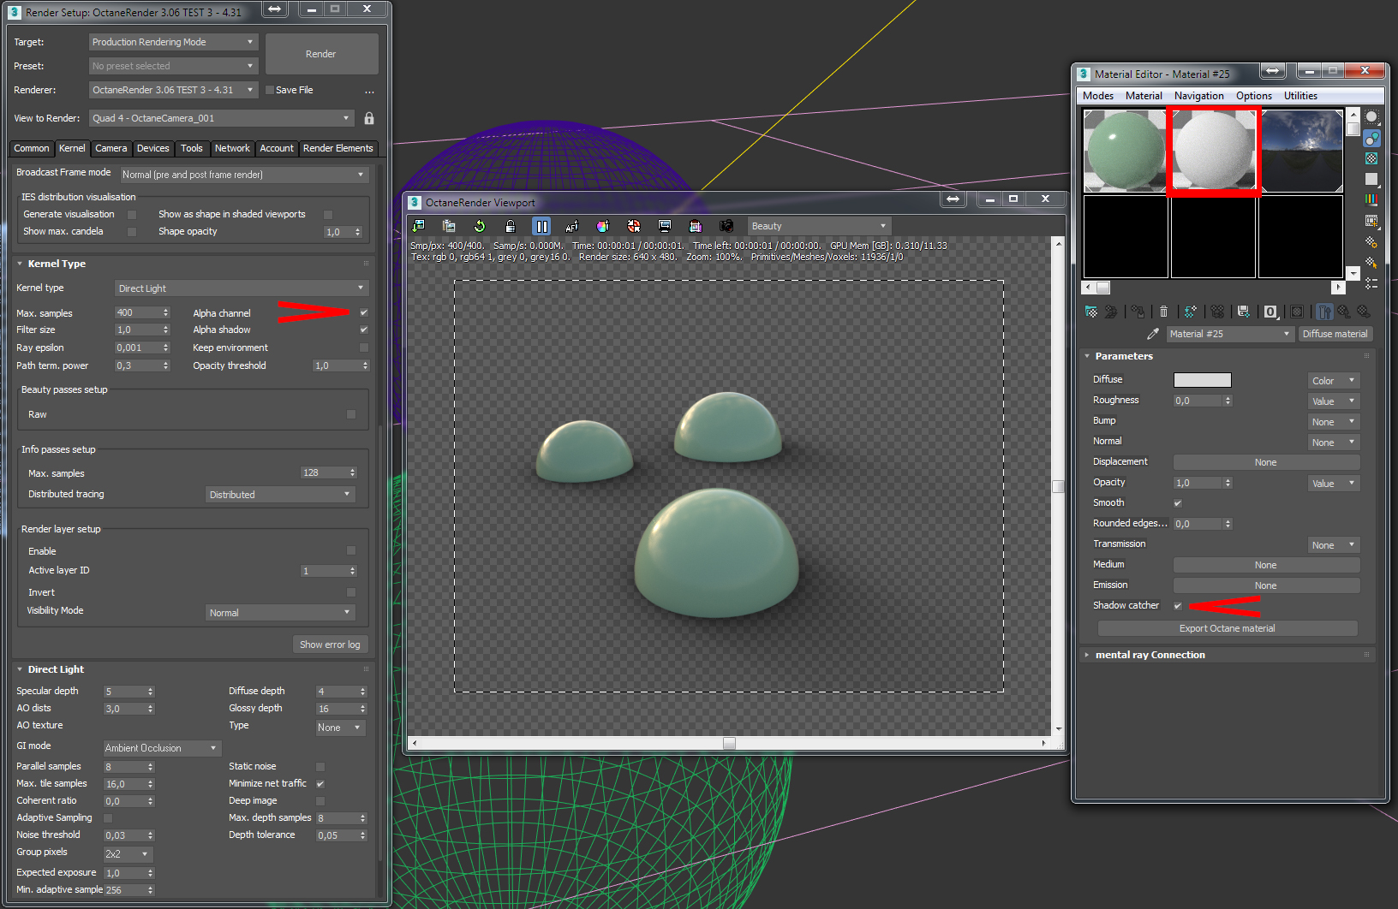Click Select by Material icon
Screen dimensions: 1398x909
click(1371, 263)
